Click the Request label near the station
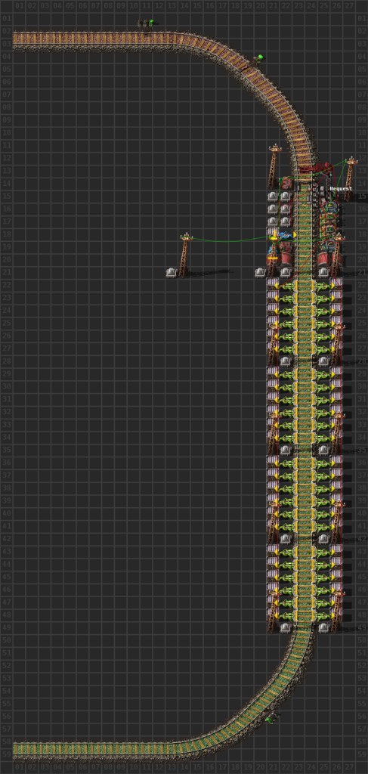The width and height of the screenshot is (368, 774). [x=340, y=188]
